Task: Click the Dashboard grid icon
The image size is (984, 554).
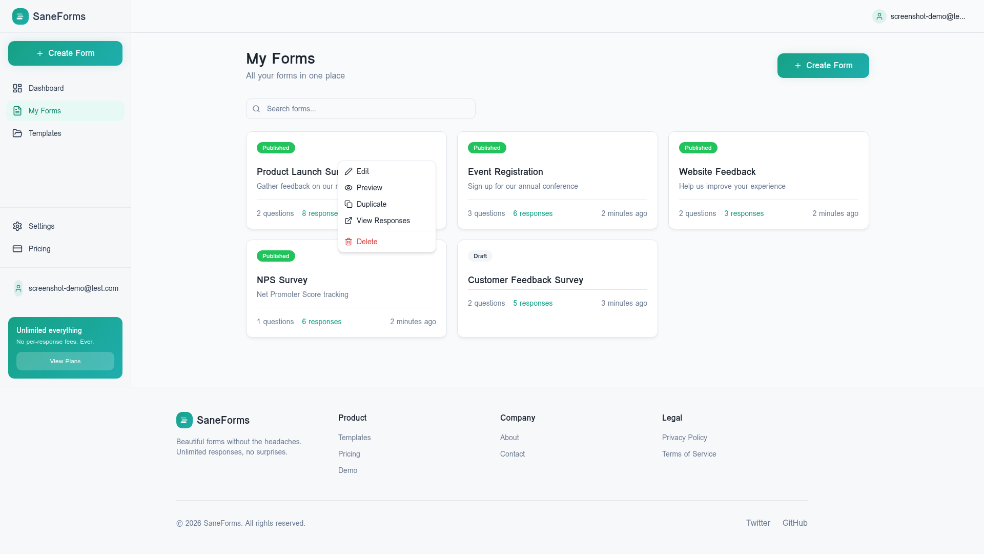Action: click(x=17, y=88)
